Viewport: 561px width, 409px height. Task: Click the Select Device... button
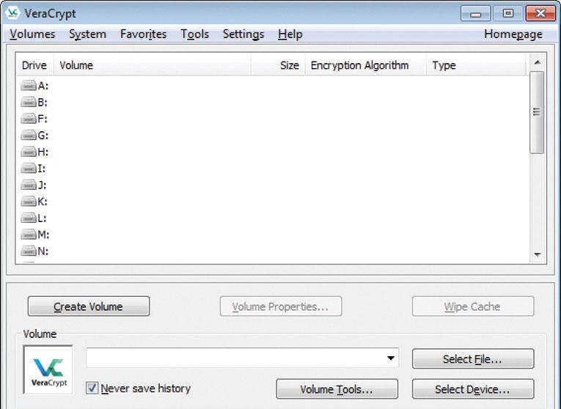pyautogui.click(x=472, y=389)
